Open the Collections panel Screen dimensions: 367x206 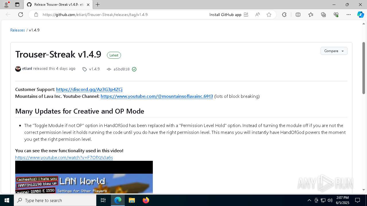pyautogui.click(x=323, y=15)
